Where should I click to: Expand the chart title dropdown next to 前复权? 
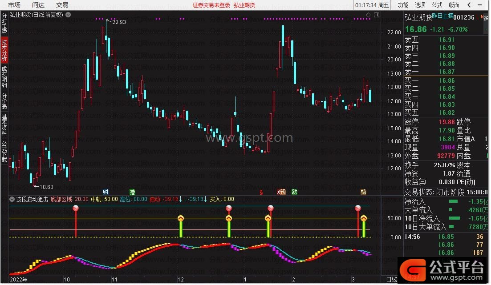68,14
